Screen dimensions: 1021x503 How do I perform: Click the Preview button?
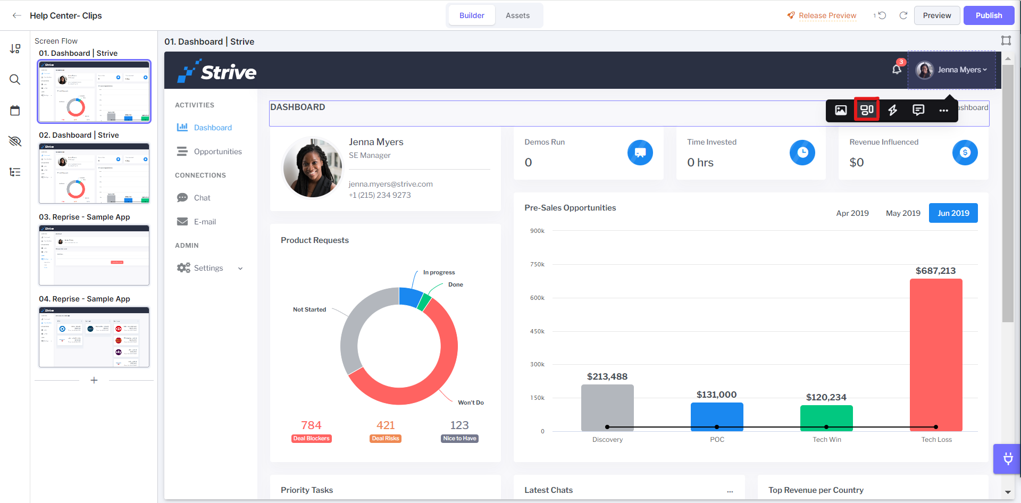click(x=937, y=15)
